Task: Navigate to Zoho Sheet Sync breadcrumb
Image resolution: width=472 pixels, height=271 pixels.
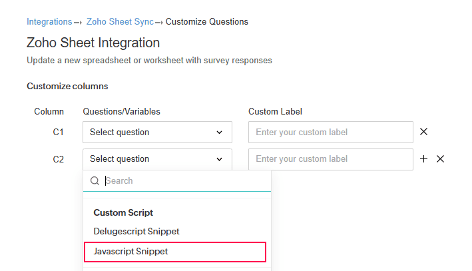Action: [120, 22]
